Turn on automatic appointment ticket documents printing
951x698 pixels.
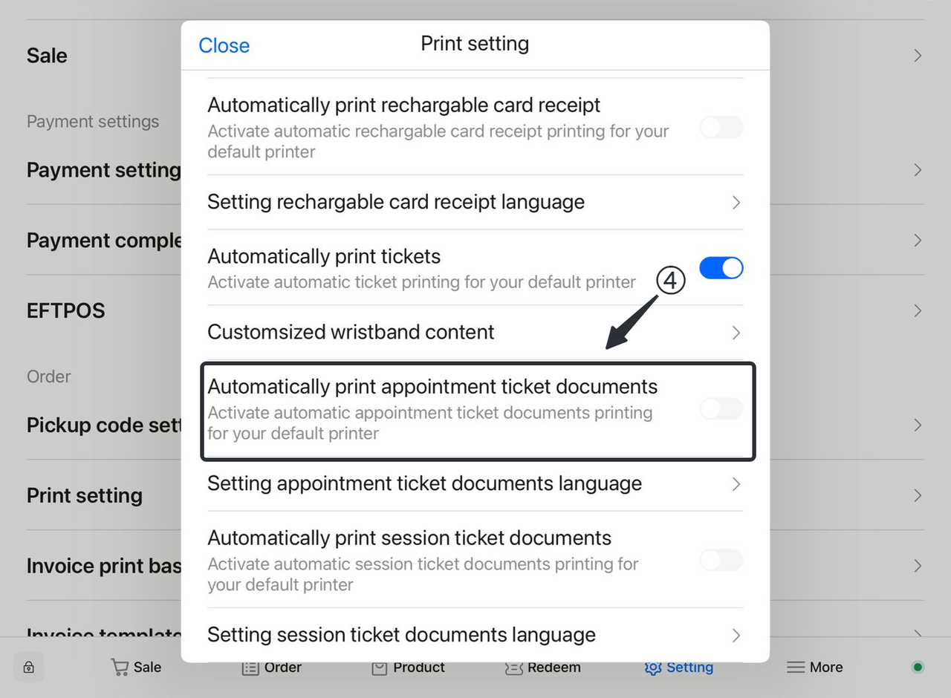[721, 409]
